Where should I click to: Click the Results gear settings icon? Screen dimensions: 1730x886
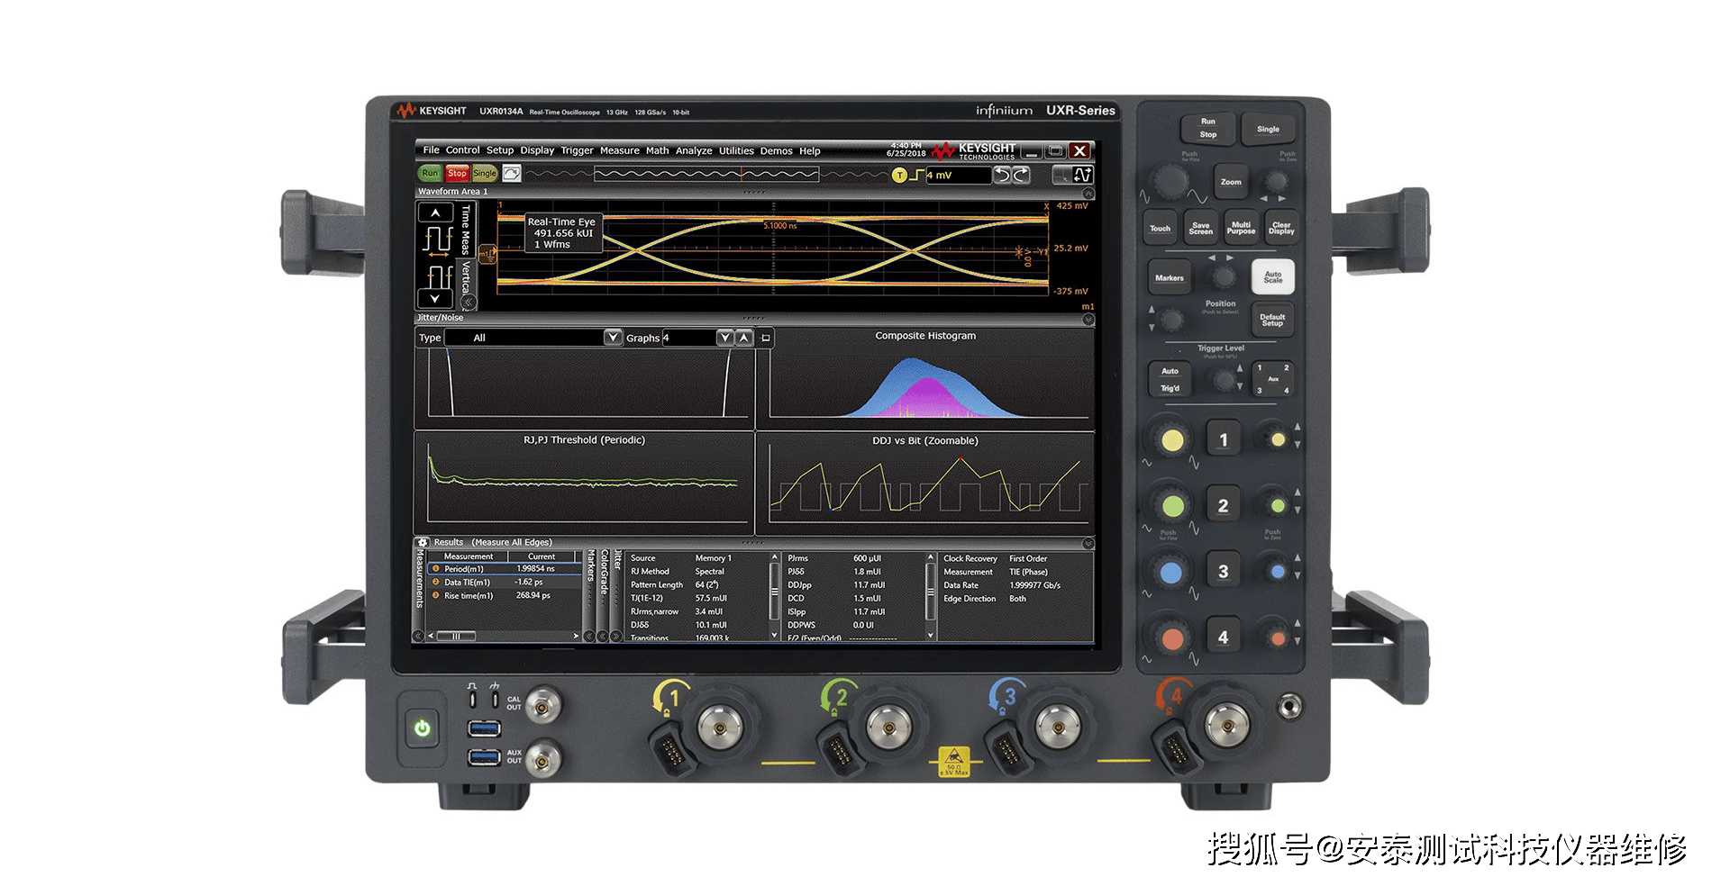tap(423, 542)
